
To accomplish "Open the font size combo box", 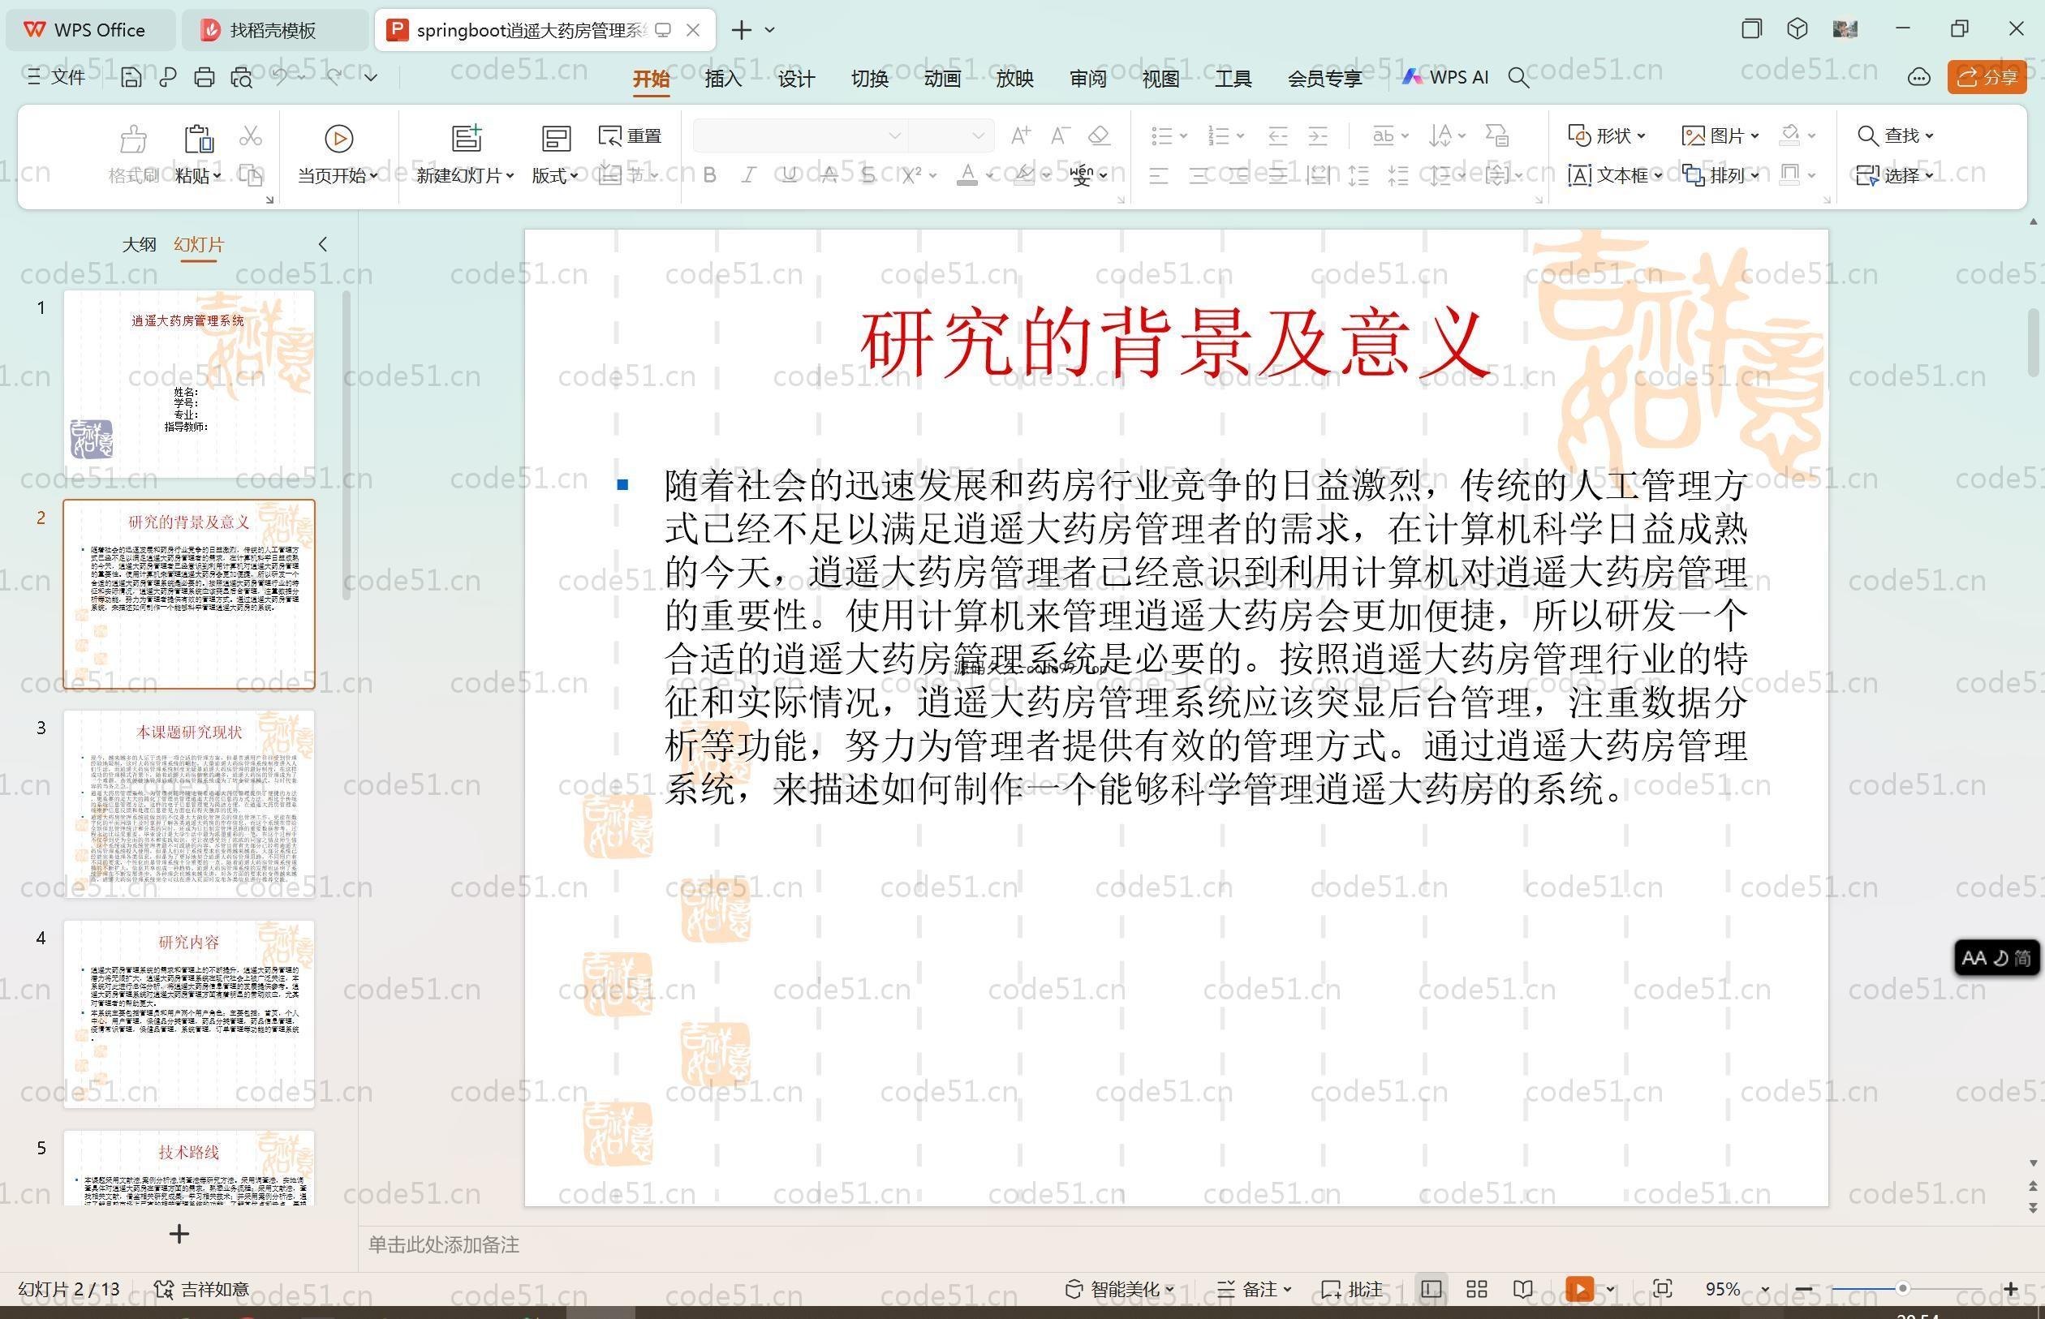I will click(951, 135).
